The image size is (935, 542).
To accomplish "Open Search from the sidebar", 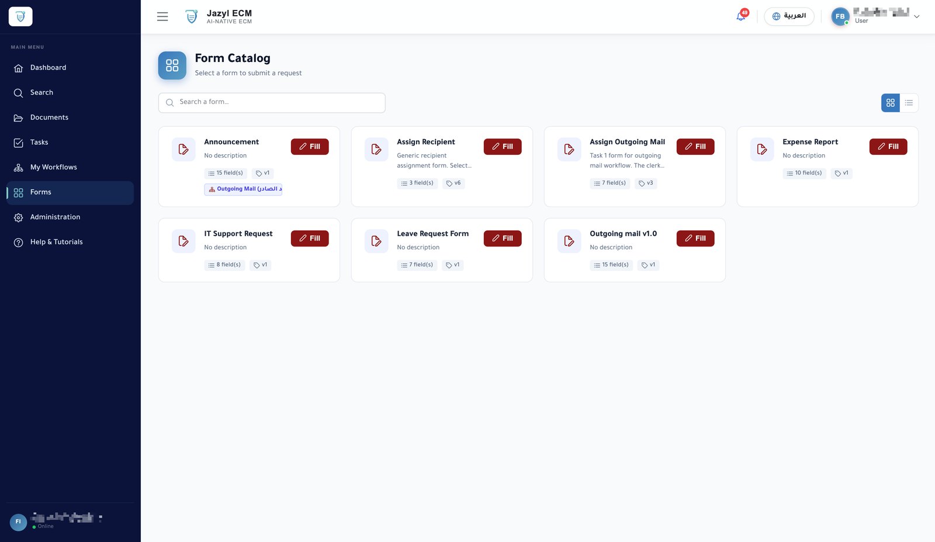I will pyautogui.click(x=70, y=93).
